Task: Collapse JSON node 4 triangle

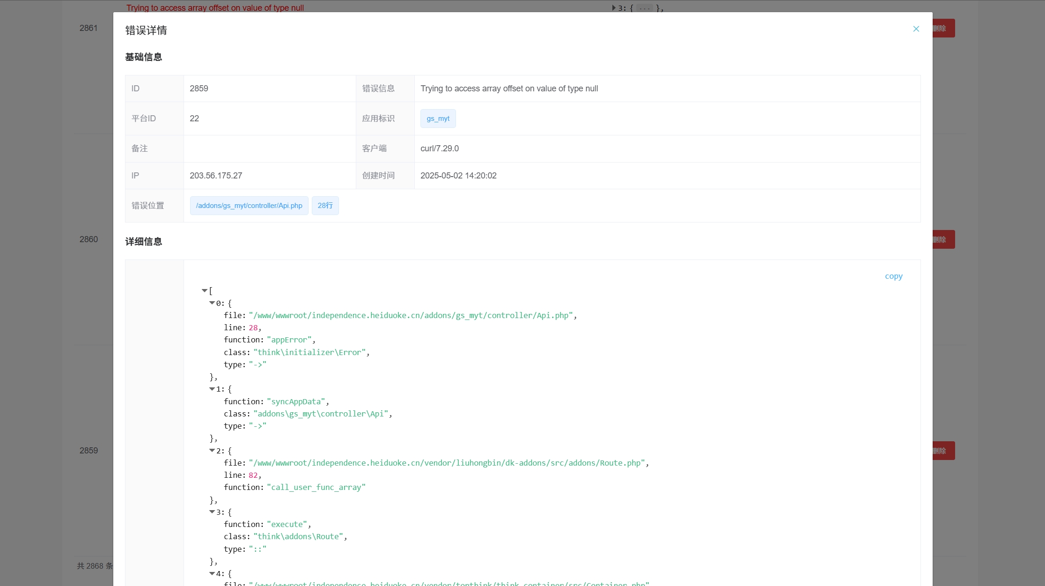Action: point(212,573)
